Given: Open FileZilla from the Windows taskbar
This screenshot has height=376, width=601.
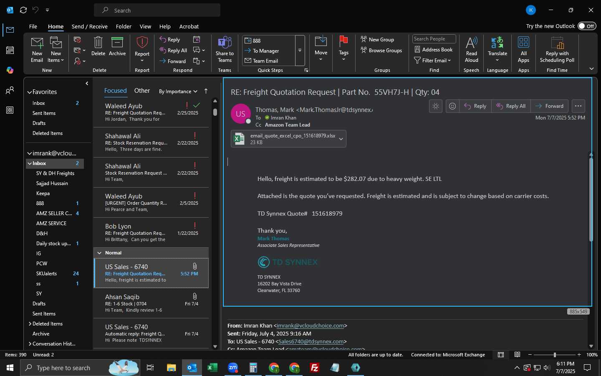Looking at the screenshot, I should (x=315, y=368).
